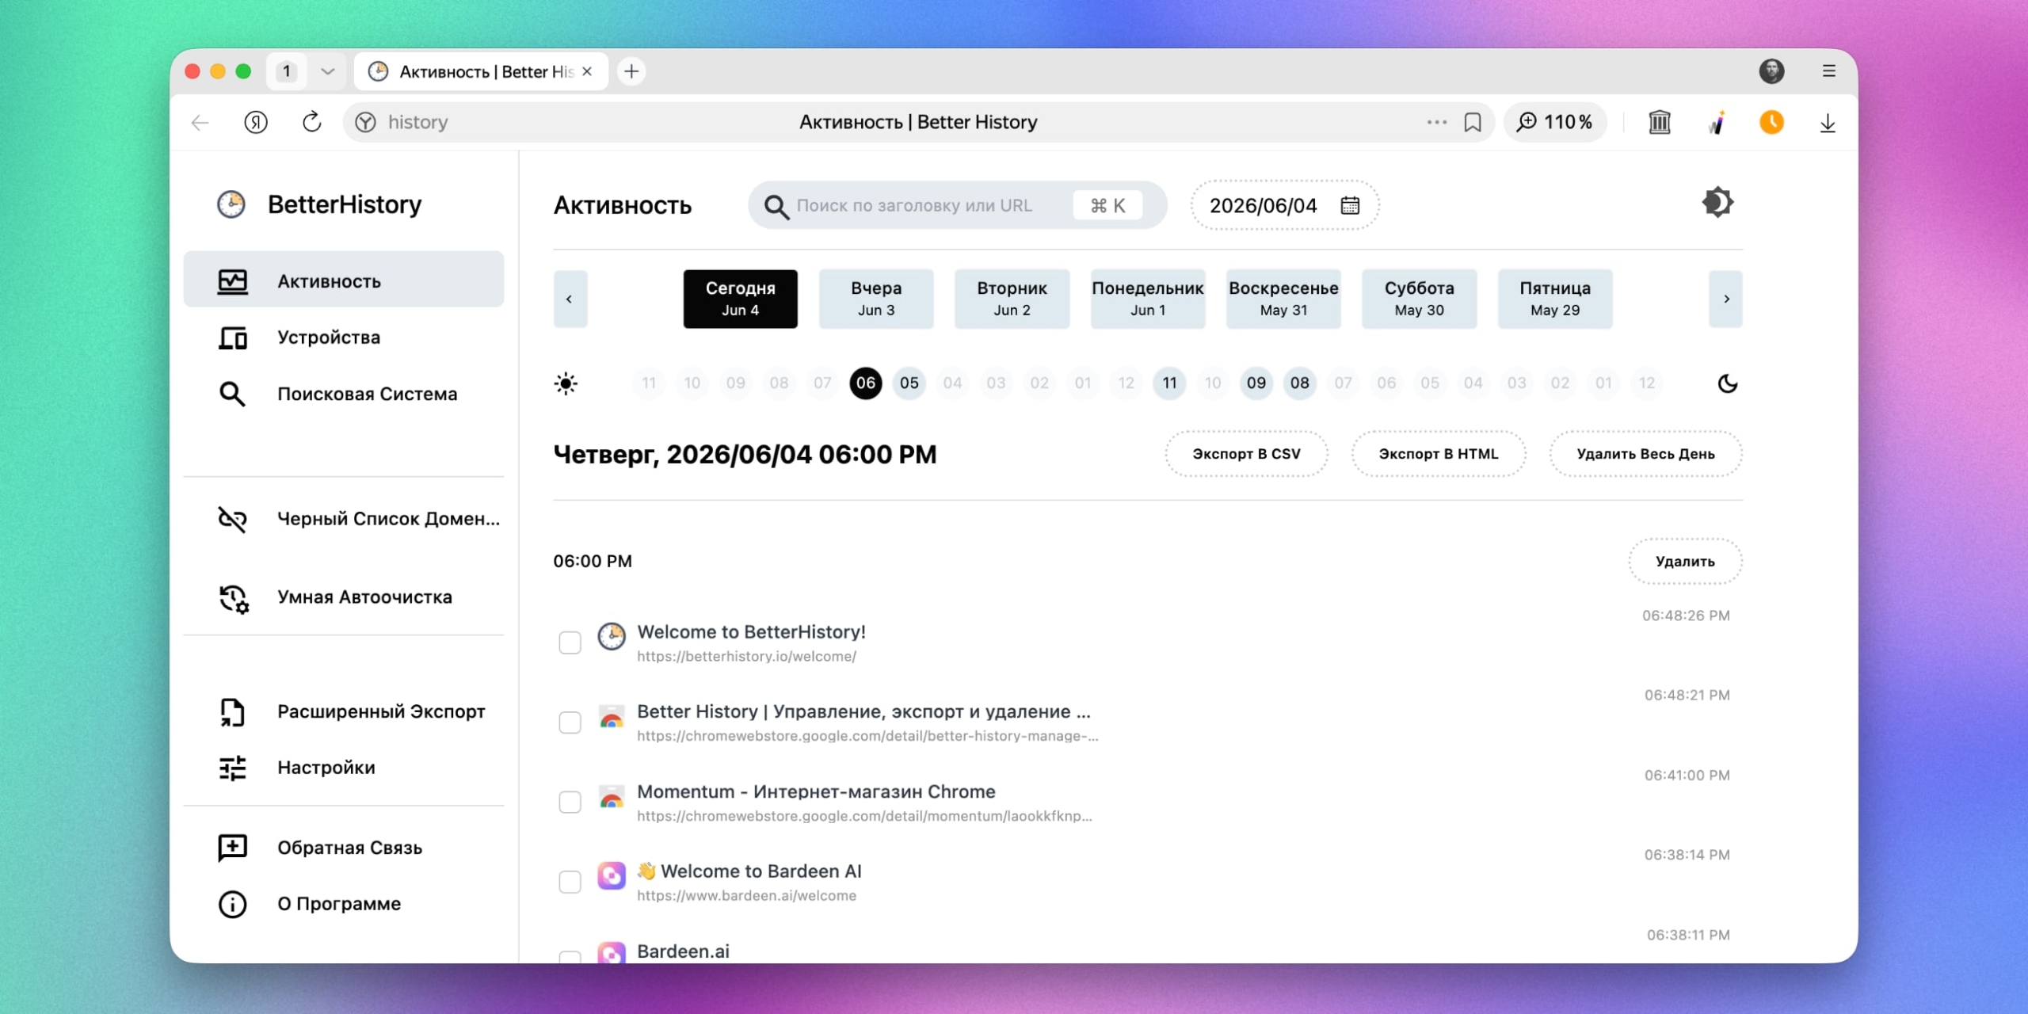Viewport: 2028px width, 1014px height.
Task: Open the Welcome to BetterHistory! link
Action: [x=751, y=632]
